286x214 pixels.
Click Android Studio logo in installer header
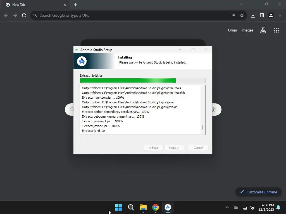coord(82,61)
